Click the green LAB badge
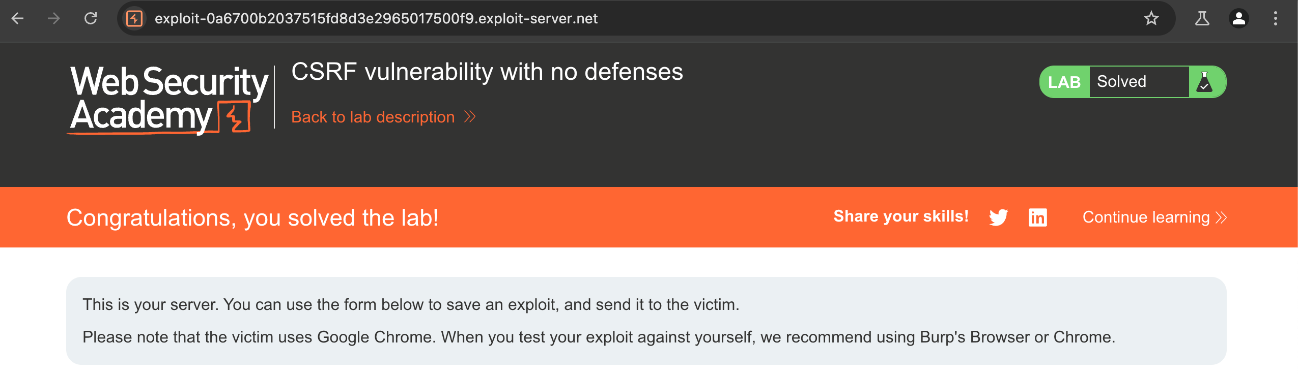Viewport: 1298px width, 375px height. pyautogui.click(x=1064, y=82)
